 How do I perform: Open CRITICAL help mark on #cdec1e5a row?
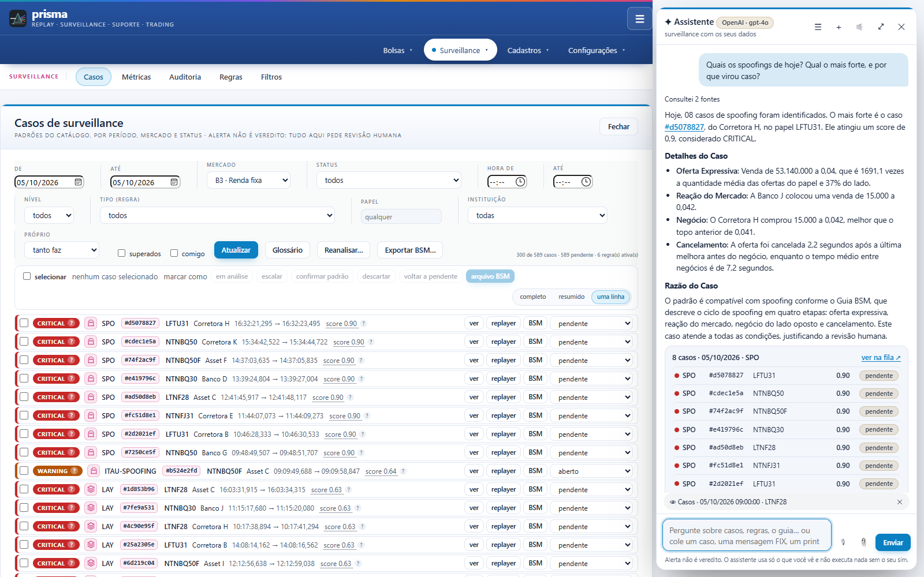[x=71, y=342]
